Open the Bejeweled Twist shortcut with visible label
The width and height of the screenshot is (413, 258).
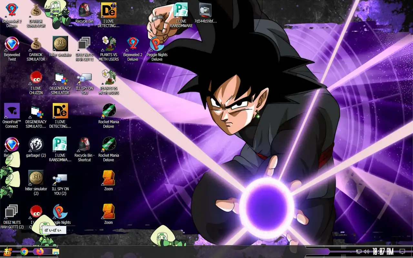(x=12, y=44)
